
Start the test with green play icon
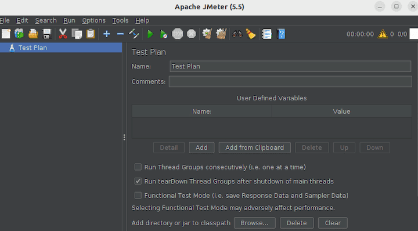point(150,34)
